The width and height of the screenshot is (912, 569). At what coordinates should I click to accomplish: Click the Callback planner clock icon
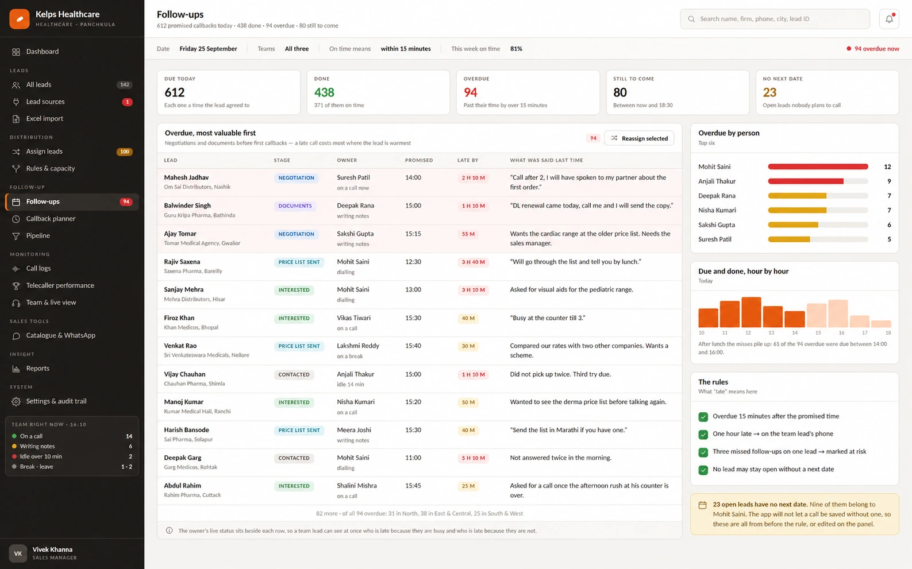(x=16, y=219)
